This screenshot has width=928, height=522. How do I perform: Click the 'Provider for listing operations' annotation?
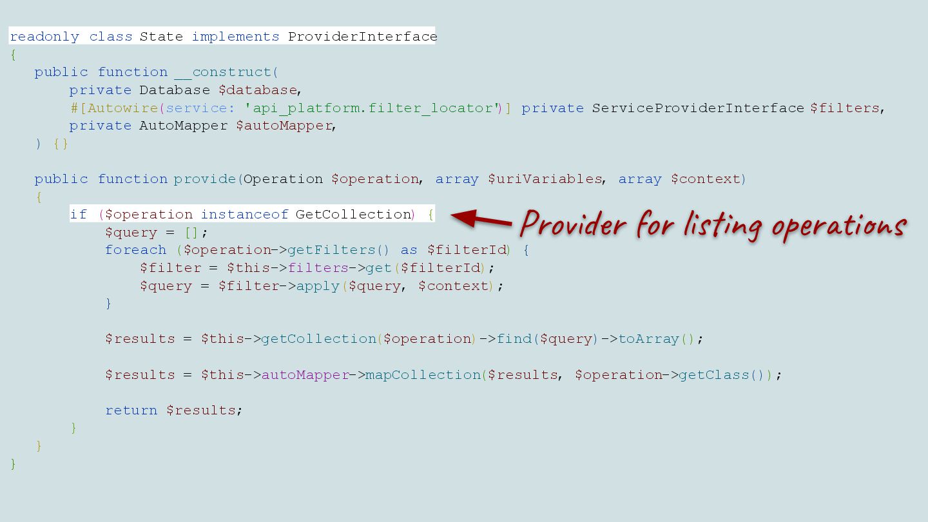point(713,226)
